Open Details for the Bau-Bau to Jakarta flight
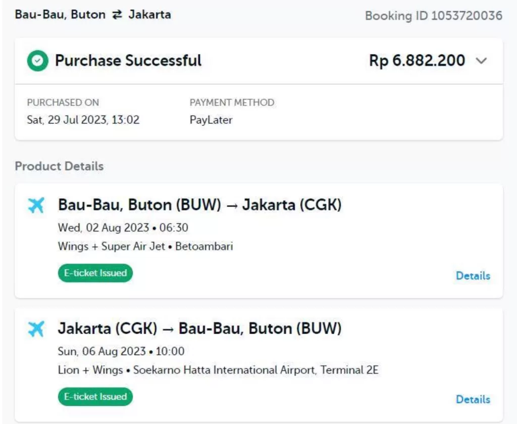517x424 pixels. point(473,276)
